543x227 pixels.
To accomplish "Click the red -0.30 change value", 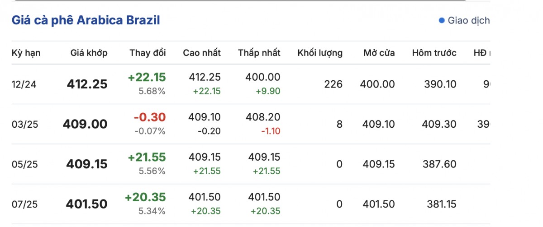I will tap(150, 117).
